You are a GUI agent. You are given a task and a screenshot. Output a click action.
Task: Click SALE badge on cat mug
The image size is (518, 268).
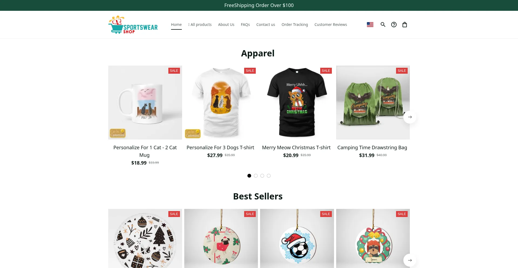click(x=174, y=71)
